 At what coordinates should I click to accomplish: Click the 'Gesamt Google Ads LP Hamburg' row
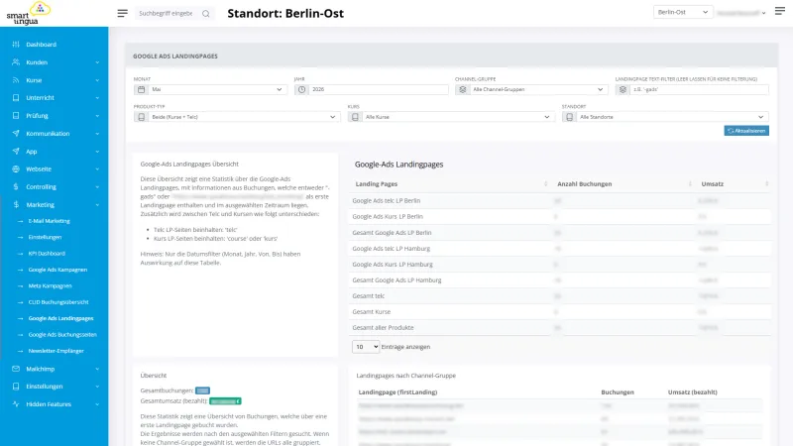tap(560, 280)
